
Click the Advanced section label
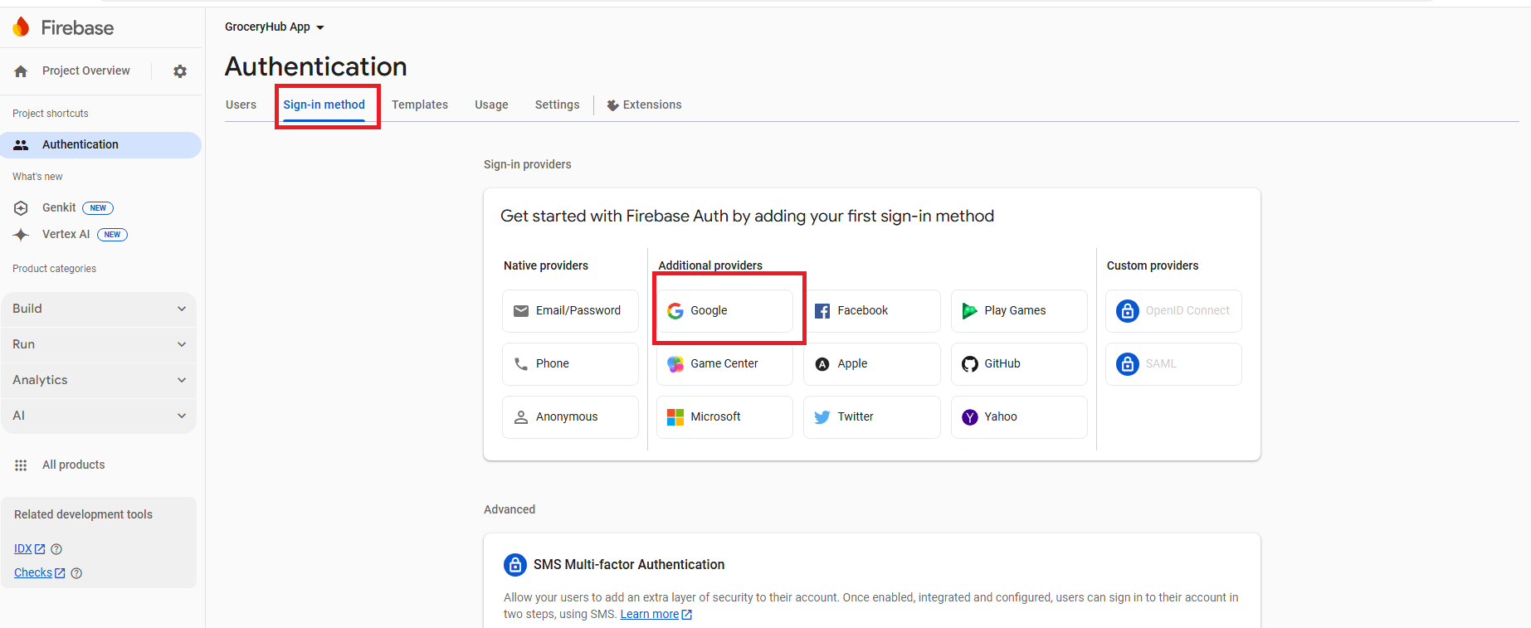pyautogui.click(x=510, y=509)
